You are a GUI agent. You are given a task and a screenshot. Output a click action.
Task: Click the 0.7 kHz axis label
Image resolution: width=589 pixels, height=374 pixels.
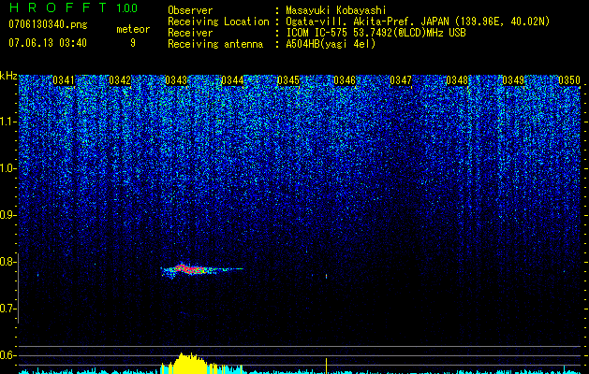pyautogui.click(x=8, y=309)
